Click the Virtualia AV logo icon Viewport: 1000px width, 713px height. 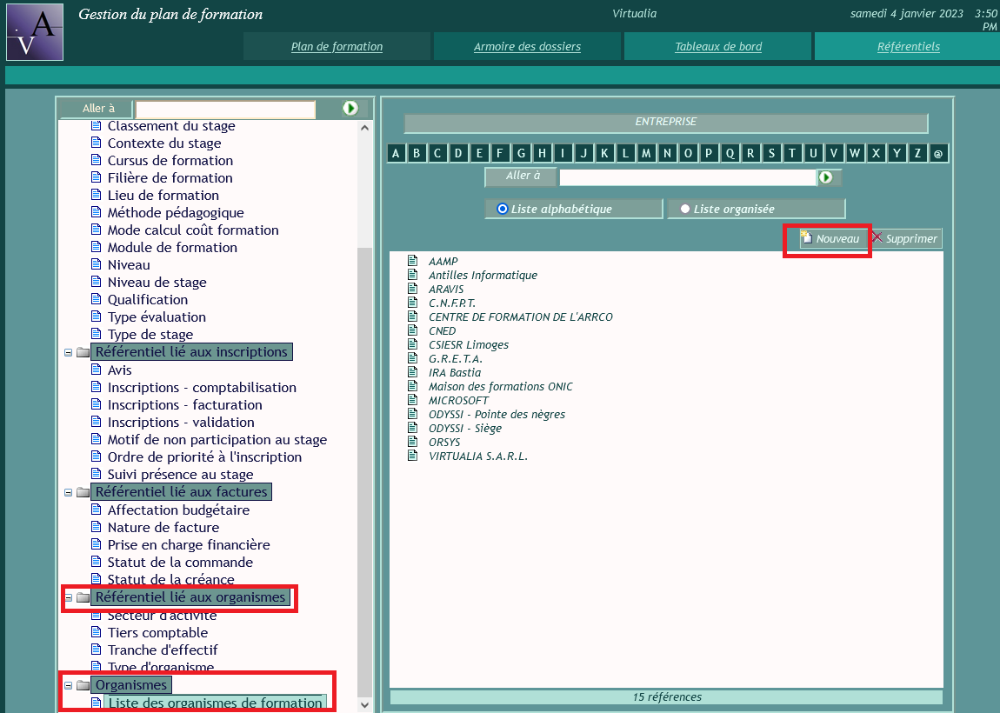pyautogui.click(x=35, y=32)
